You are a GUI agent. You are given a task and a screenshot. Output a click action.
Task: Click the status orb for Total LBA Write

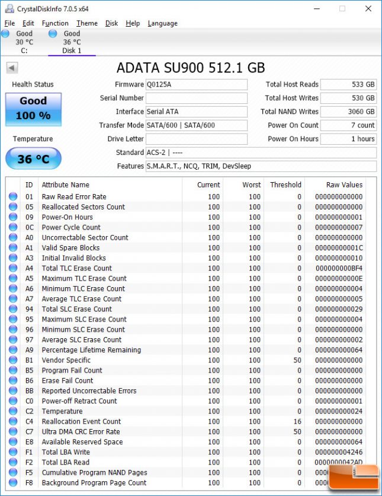click(x=13, y=452)
